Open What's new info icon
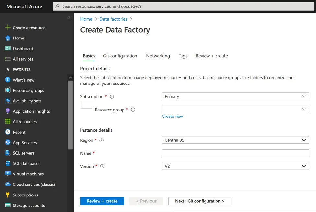Viewport: 316px width, 212px height. click(x=8, y=80)
